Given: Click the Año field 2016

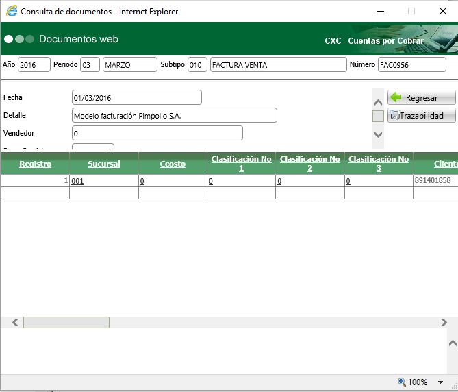Looking at the screenshot, I should [34, 64].
